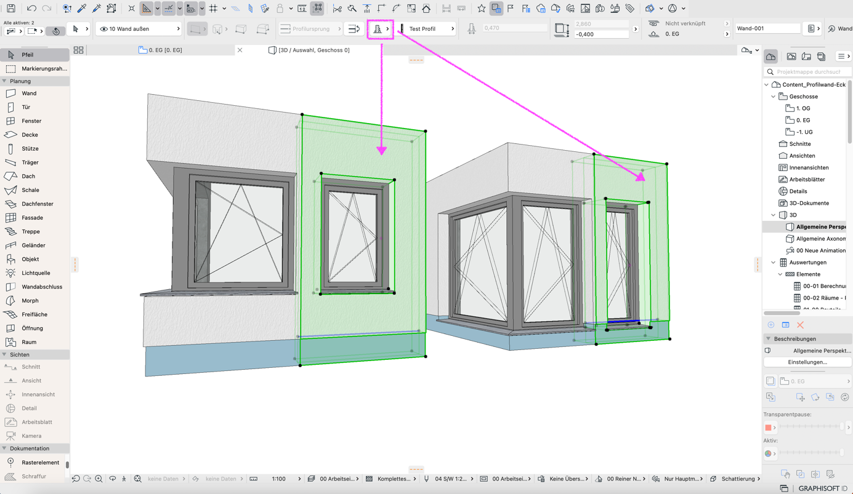Toggle the guide lines angle icon
This screenshot has height=494, width=853.
coord(147,9)
